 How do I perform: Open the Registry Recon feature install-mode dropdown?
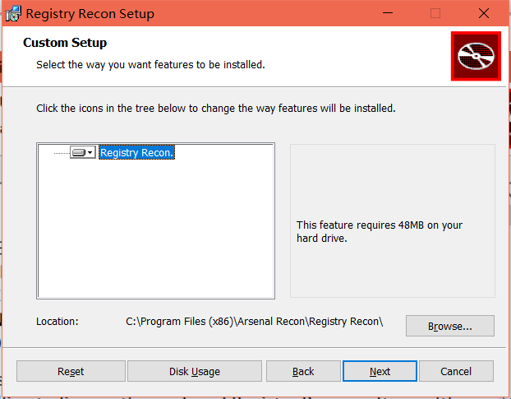pyautogui.click(x=83, y=152)
